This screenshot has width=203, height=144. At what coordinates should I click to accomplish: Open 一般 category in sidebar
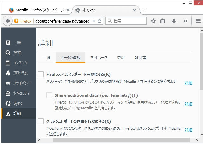19,43
